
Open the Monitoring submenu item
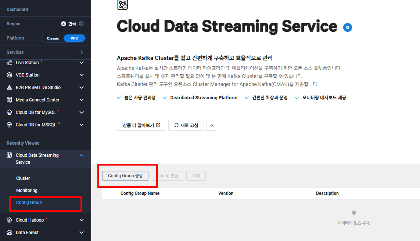(27, 190)
